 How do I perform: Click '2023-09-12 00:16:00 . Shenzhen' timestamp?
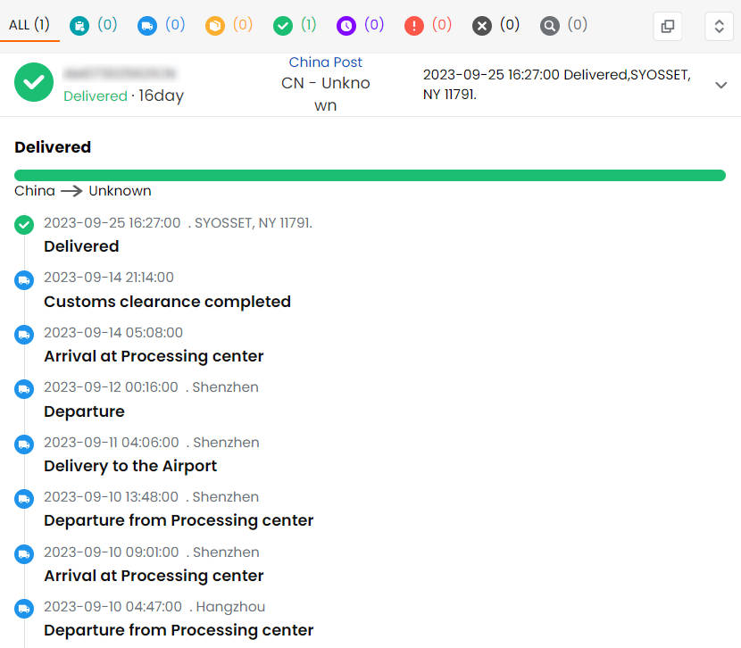click(x=151, y=387)
